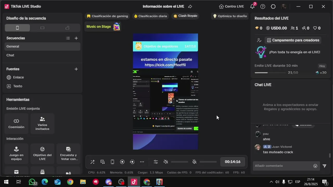Viewport: 333px width, 187px height.
Task: Adjust the microphone volume slider
Action: point(208,162)
